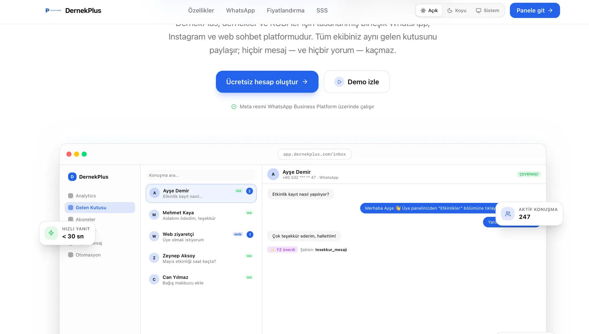Click Ücretsiz hesap oluştur button
589x334 pixels.
click(267, 82)
